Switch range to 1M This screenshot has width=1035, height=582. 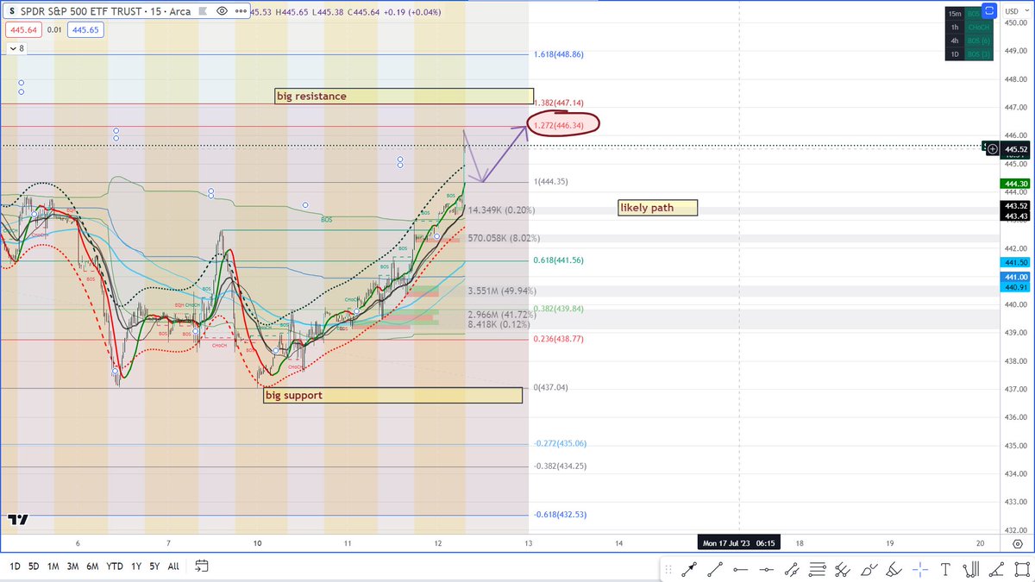53,566
